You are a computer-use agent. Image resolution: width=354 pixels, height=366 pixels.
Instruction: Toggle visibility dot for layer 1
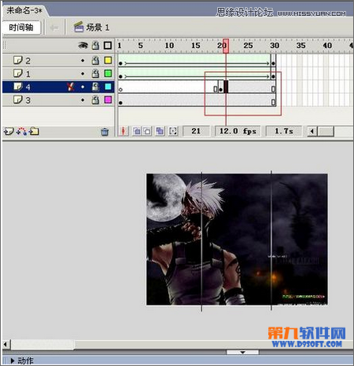[83, 74]
